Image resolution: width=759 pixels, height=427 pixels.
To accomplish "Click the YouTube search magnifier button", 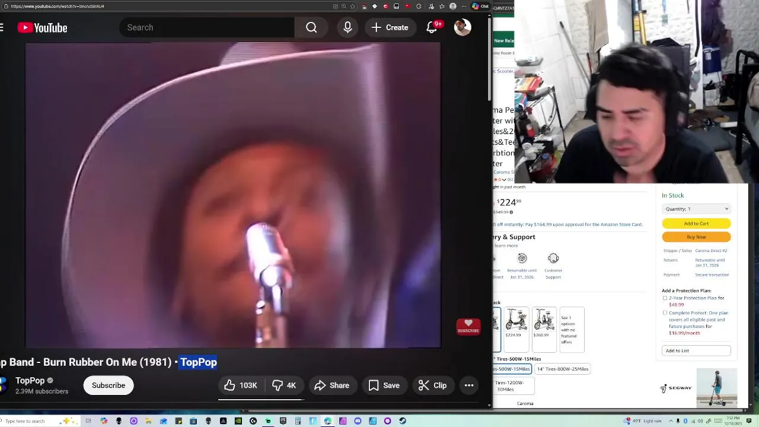I will tap(311, 27).
